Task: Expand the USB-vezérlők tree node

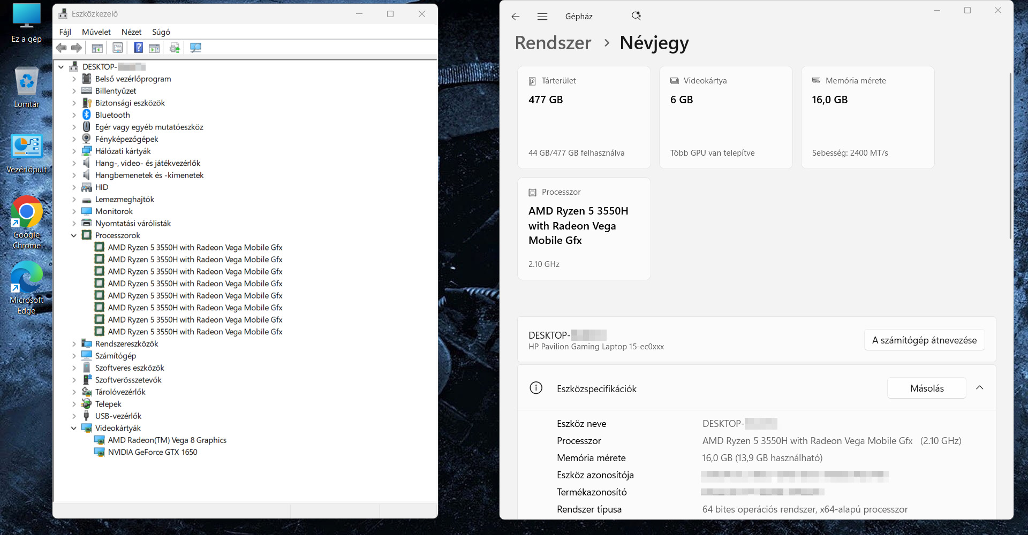Action: click(x=74, y=416)
